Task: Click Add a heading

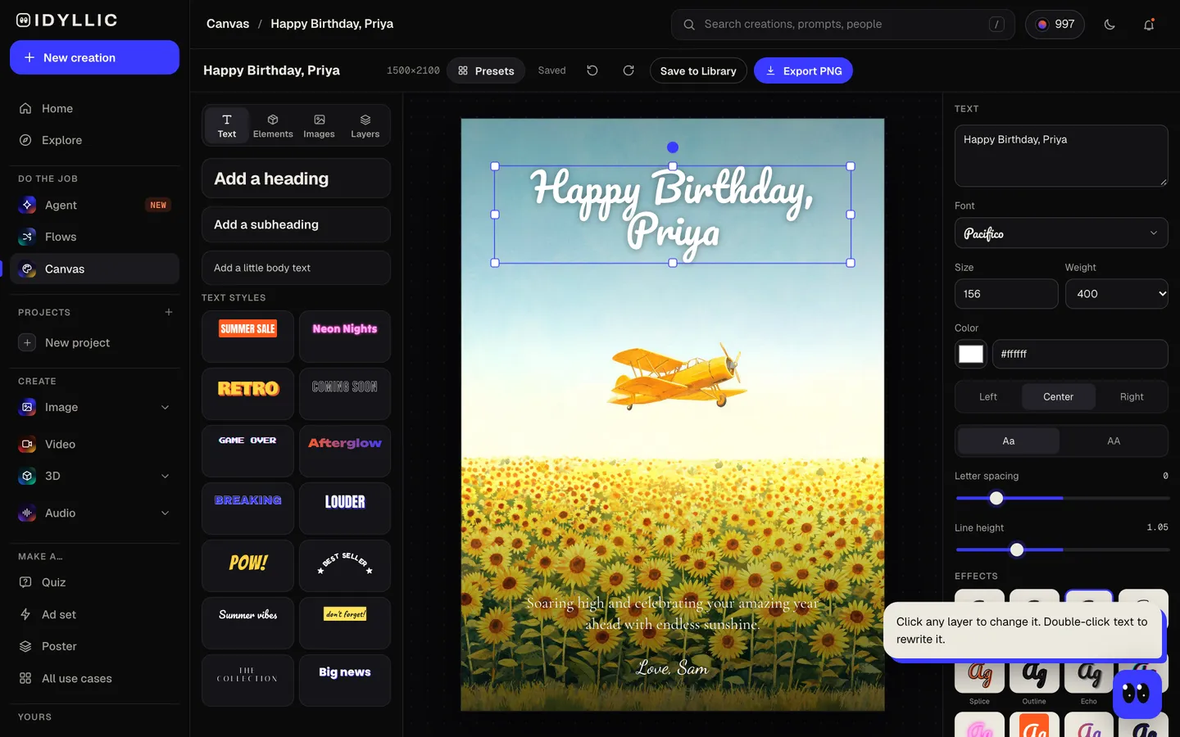Action: click(x=296, y=179)
